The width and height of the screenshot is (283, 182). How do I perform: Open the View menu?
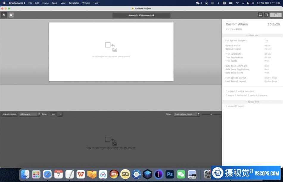coord(63,3)
